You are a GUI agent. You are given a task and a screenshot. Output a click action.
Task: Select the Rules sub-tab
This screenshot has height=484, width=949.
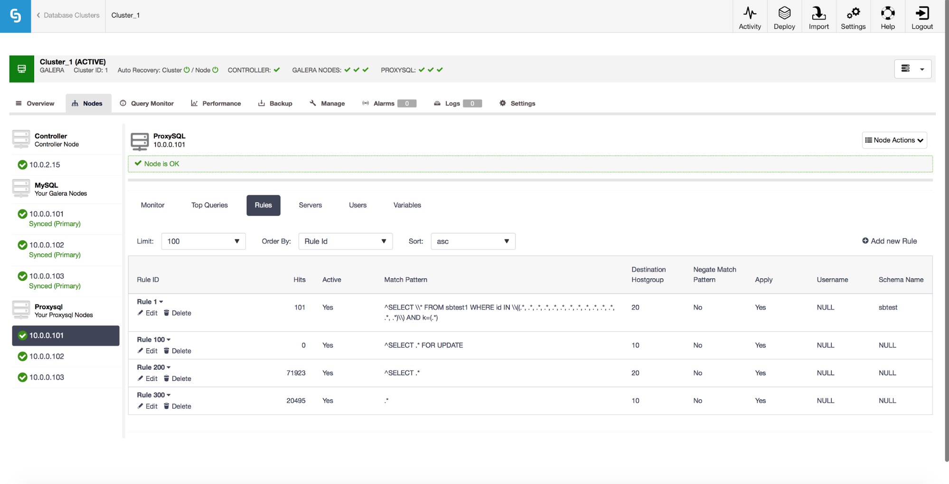[263, 205]
